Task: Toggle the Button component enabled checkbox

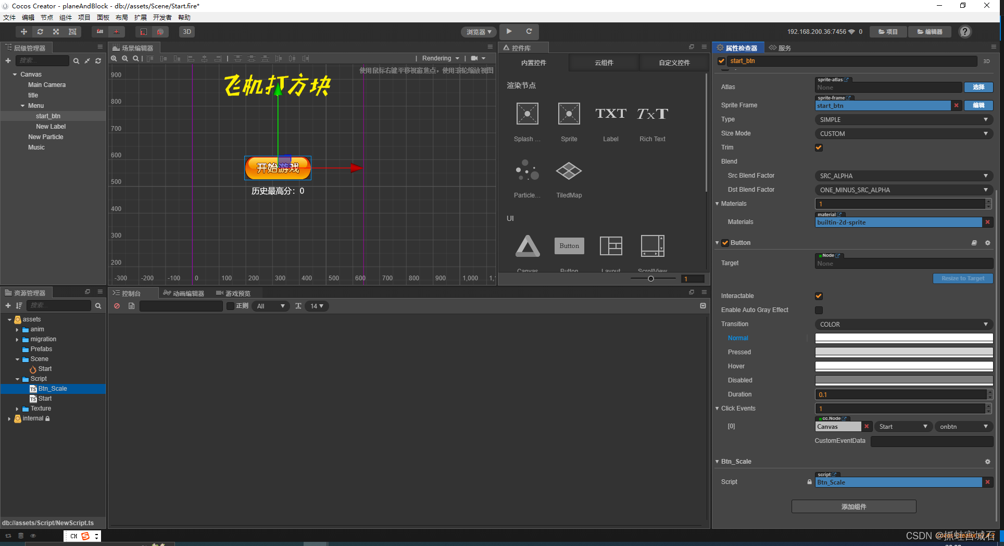Action: click(x=725, y=243)
